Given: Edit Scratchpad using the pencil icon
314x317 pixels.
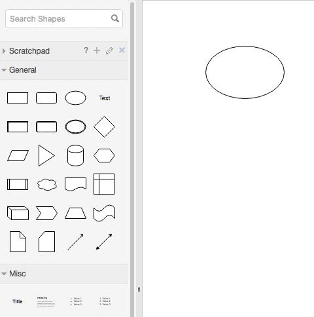Looking at the screenshot, I should (109, 50).
